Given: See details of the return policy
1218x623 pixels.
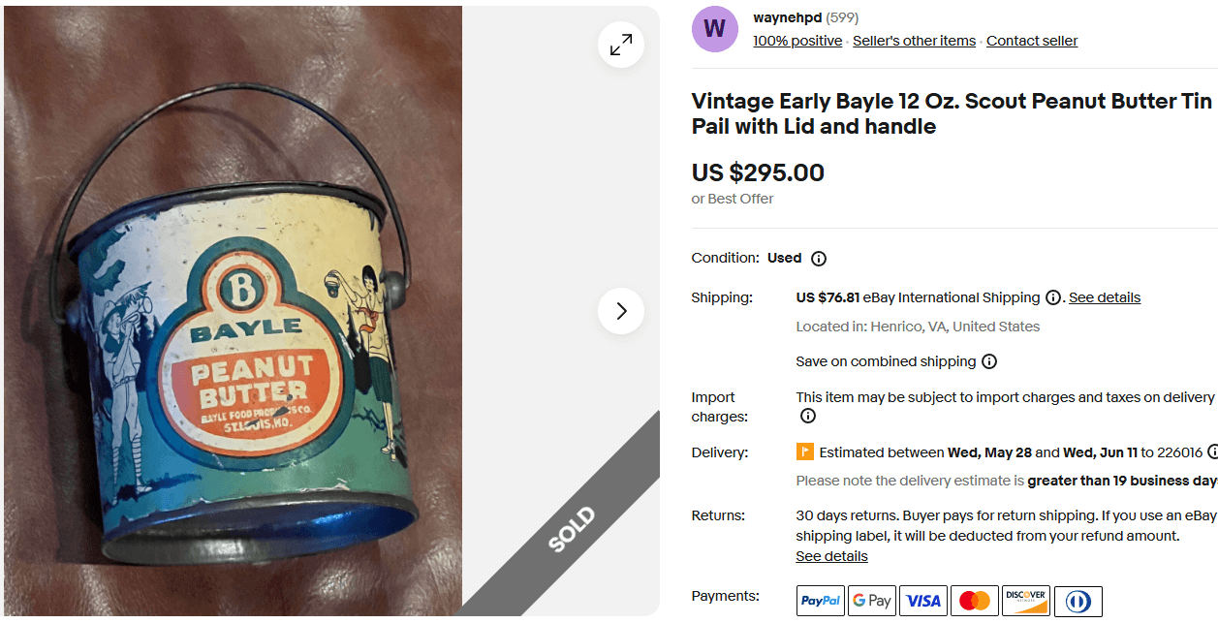Looking at the screenshot, I should coord(830,555).
